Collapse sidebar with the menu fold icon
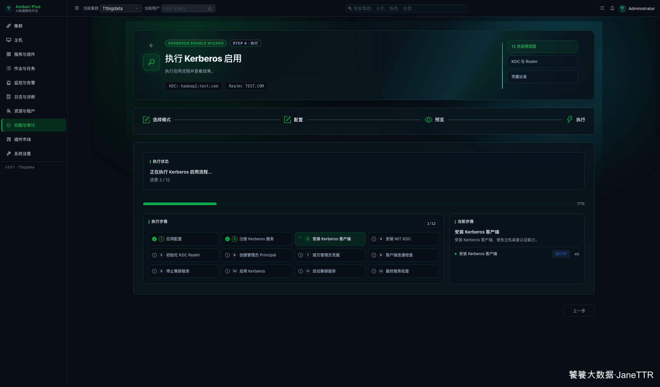Image resolution: width=660 pixels, height=387 pixels. [77, 8]
